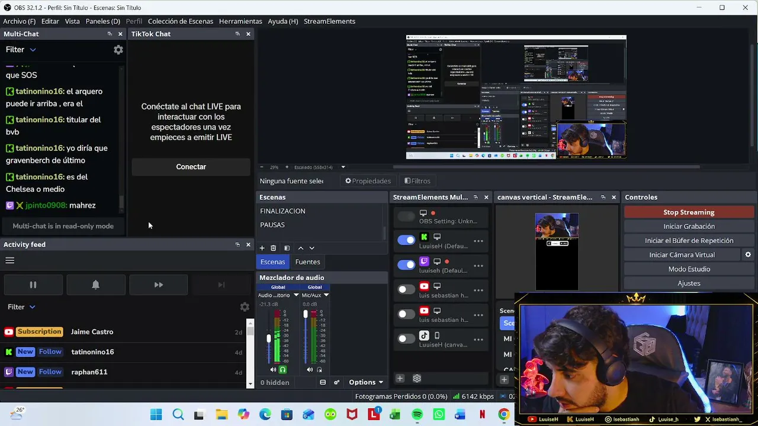Click Iniciar Grabación button
This screenshot has height=426, width=758.
point(689,227)
